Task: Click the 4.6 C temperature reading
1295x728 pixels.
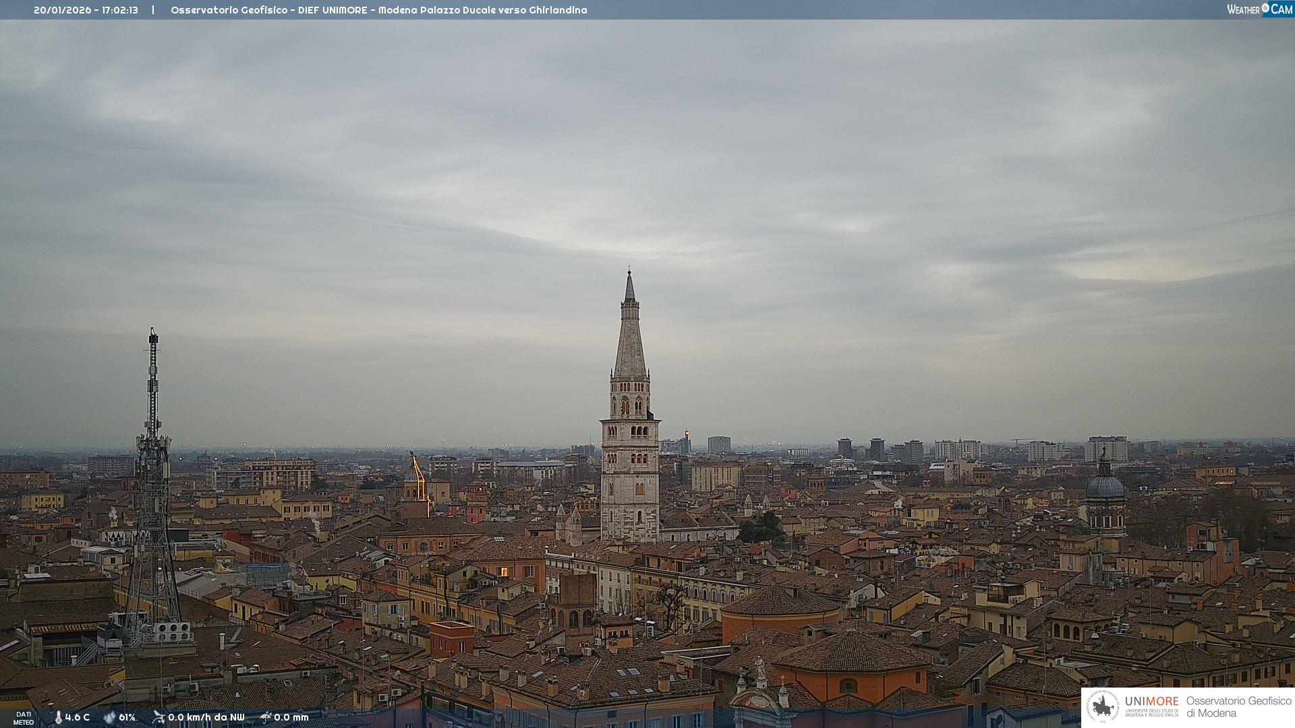Action: [x=77, y=718]
